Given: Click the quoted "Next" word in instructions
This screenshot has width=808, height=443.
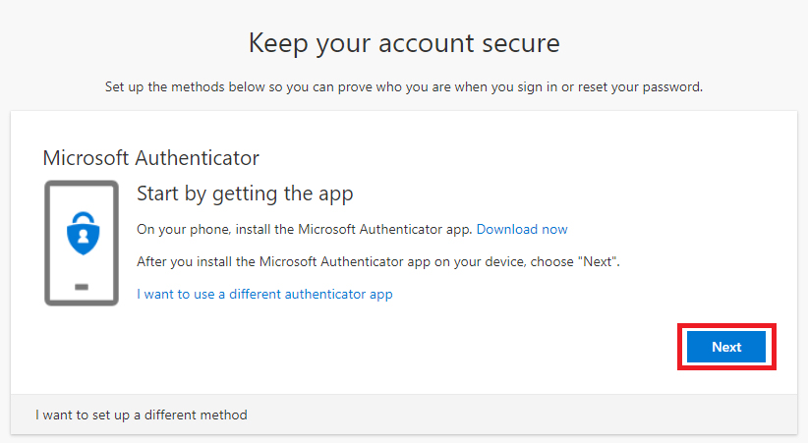Looking at the screenshot, I should click(x=600, y=261).
